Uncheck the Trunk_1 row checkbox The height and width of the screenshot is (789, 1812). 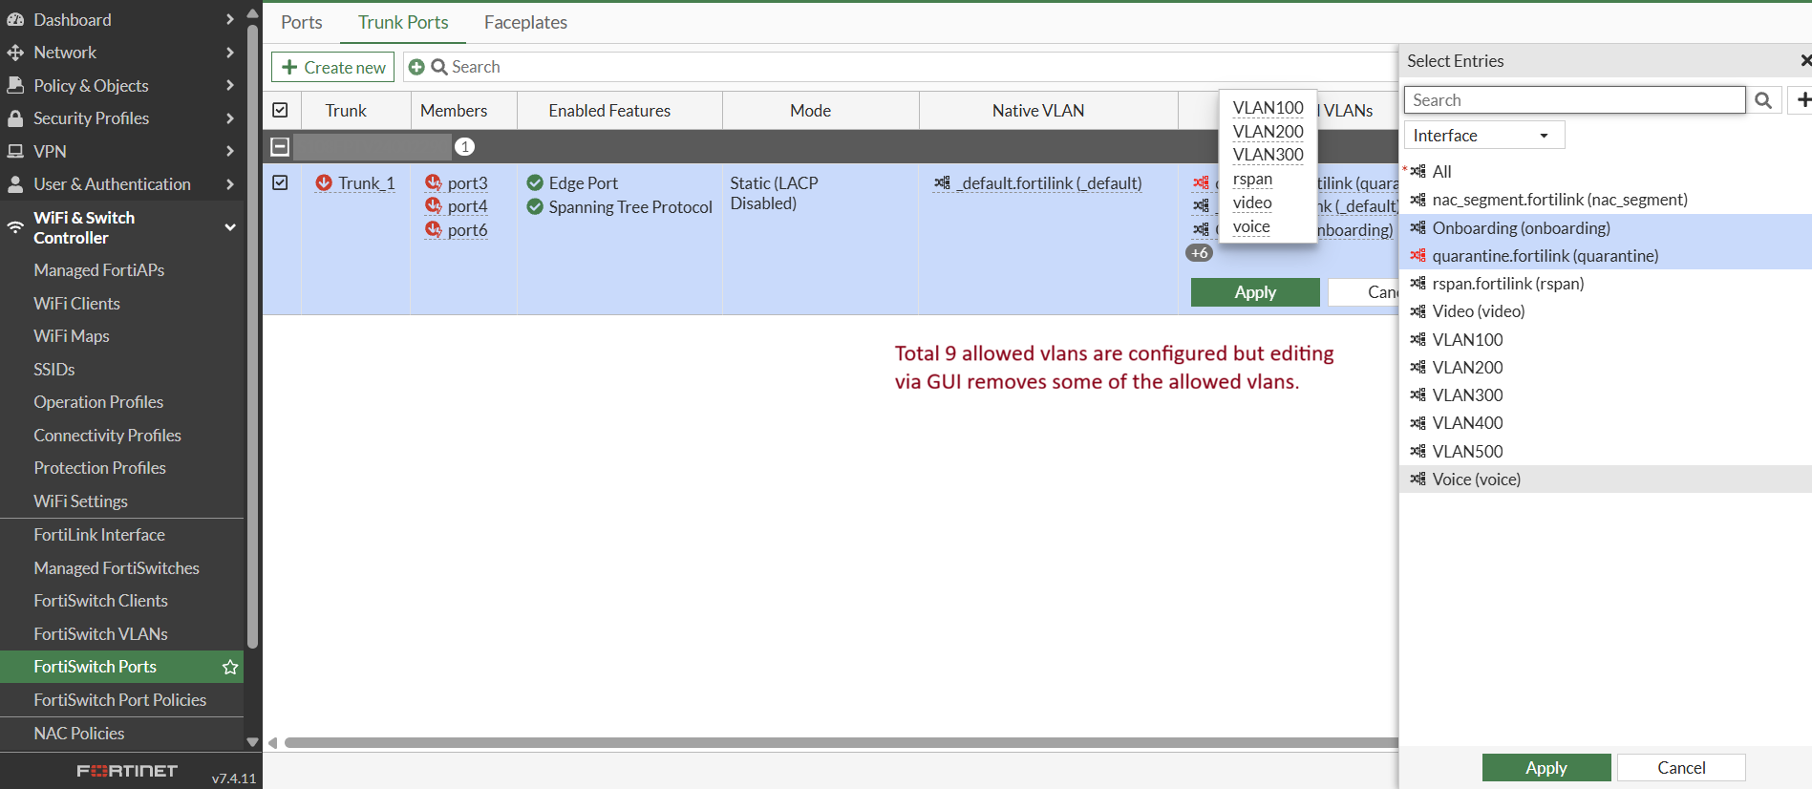280,182
